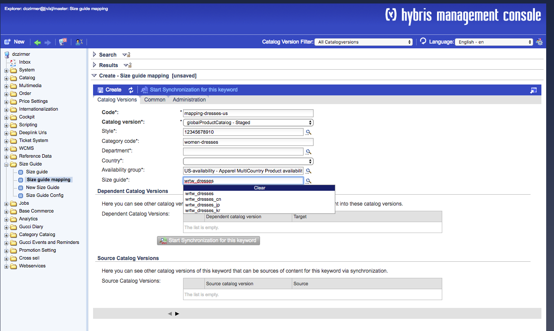Viewport: 554px width, 331px height.
Task: Choose wrtw_dresses_cn from the suggestions
Action: [x=259, y=199]
